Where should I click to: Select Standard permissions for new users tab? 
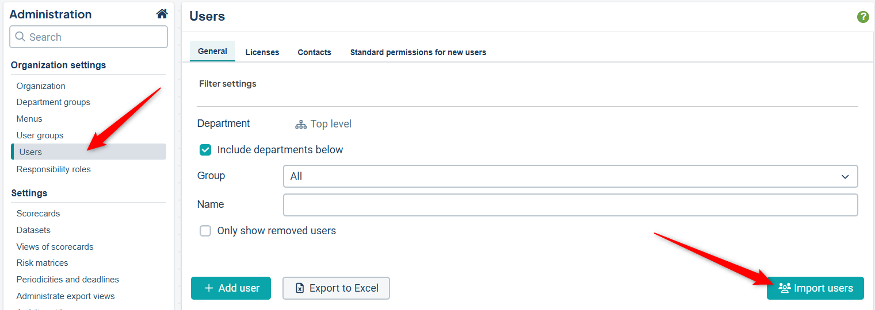[x=418, y=52]
